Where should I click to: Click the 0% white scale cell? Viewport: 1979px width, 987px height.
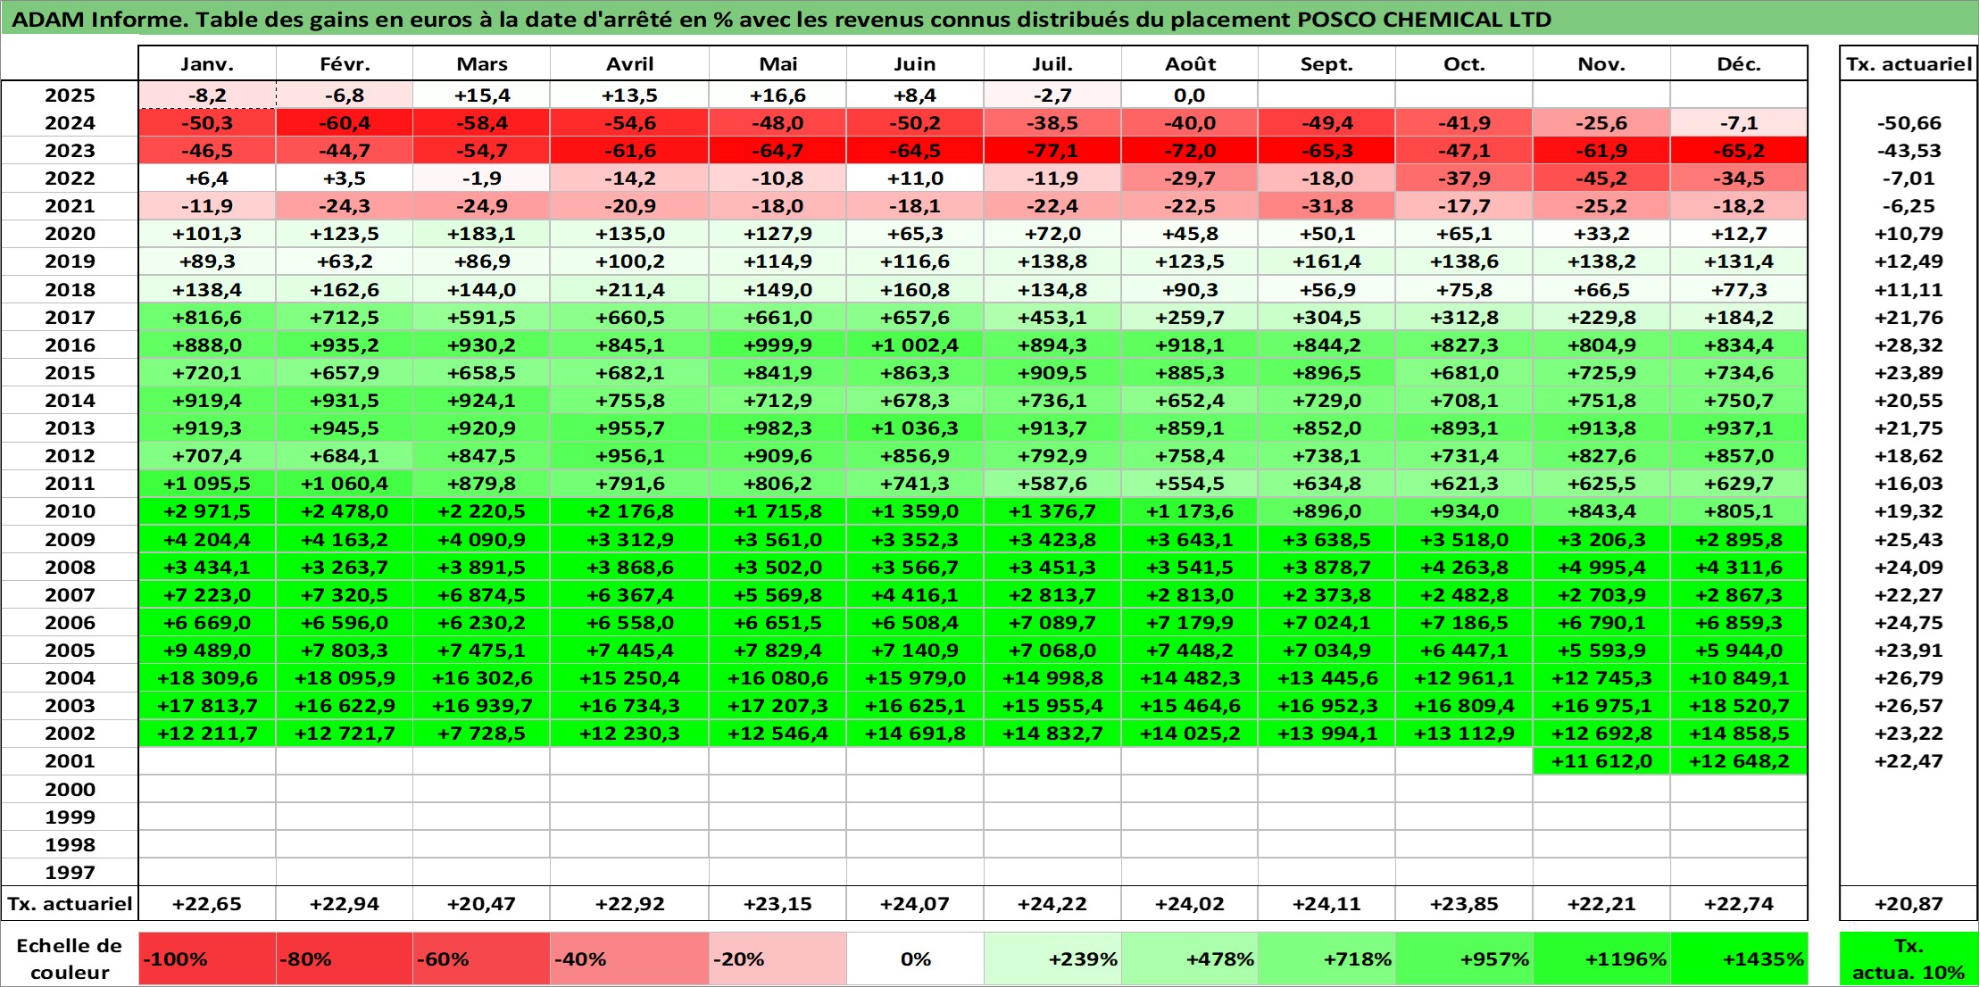coord(915,959)
